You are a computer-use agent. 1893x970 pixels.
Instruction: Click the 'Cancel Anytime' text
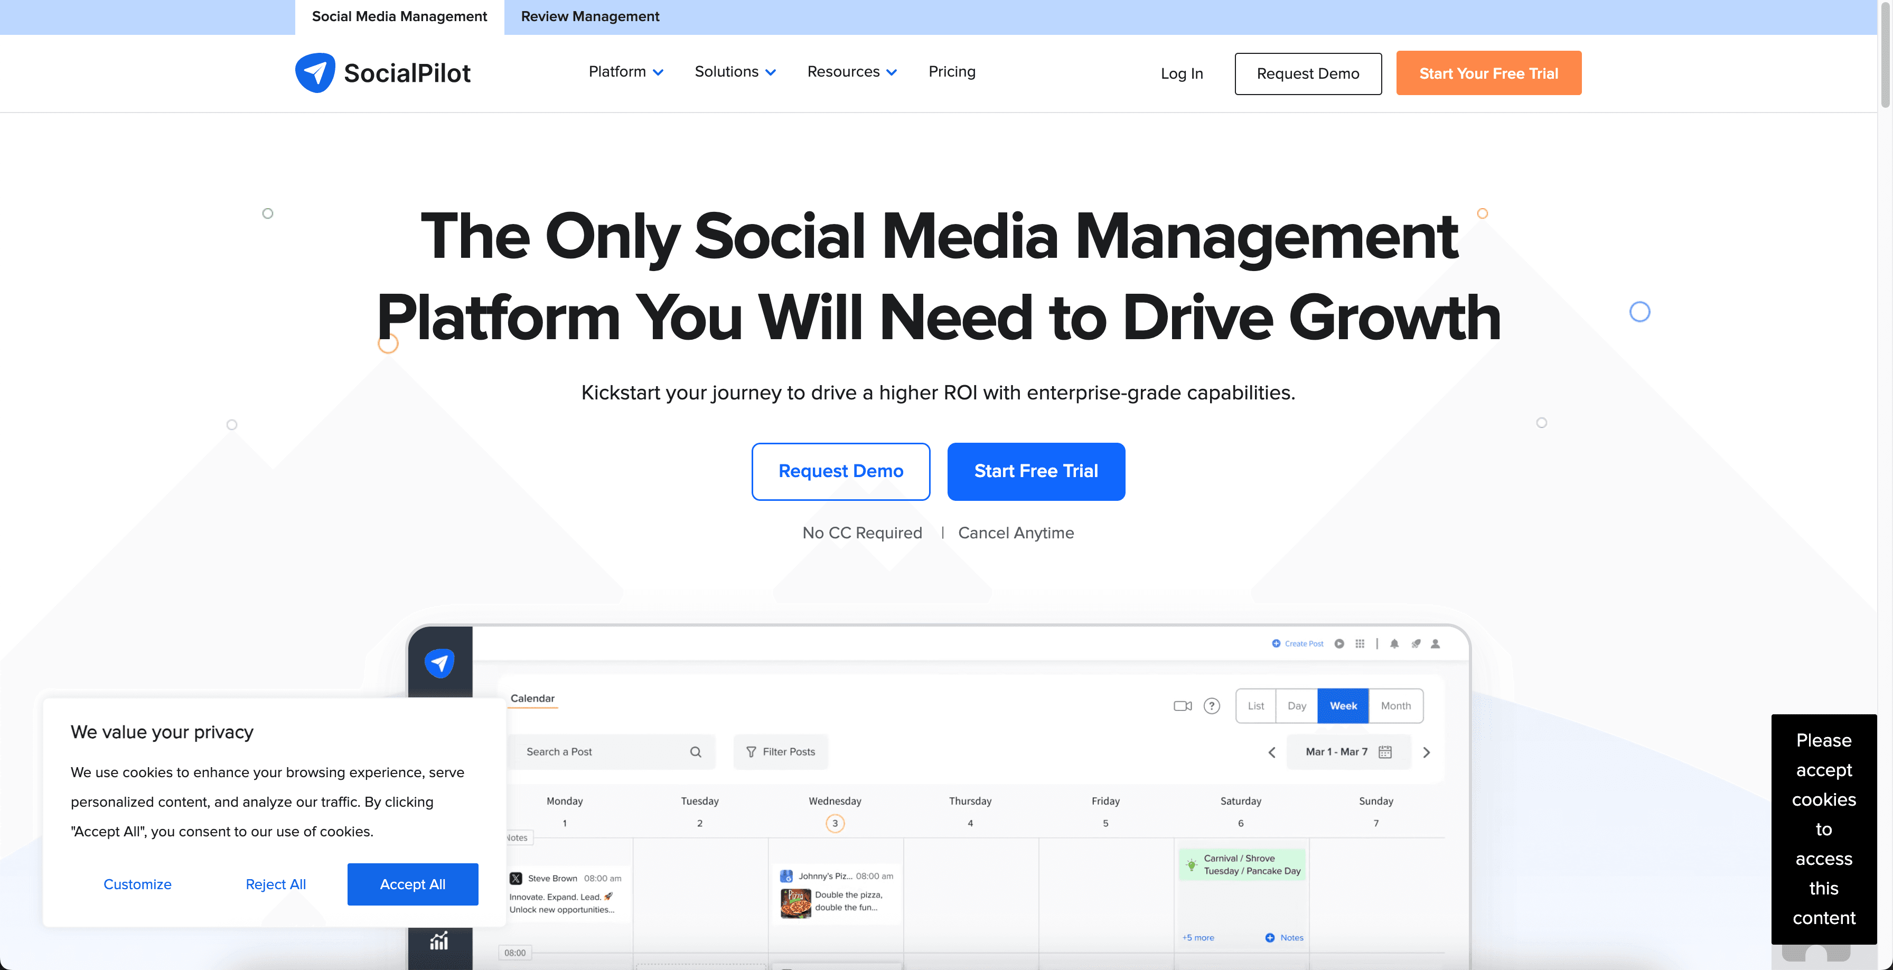point(1016,533)
